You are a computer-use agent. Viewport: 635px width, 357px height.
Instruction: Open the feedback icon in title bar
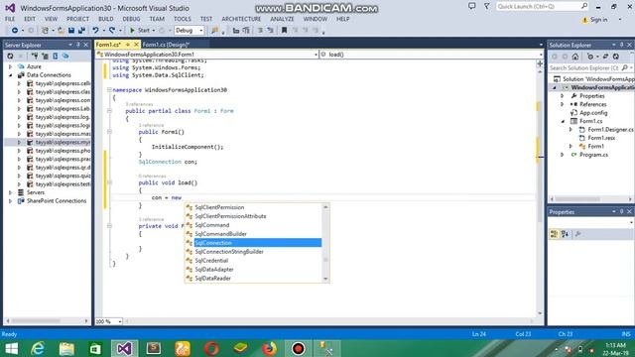pyautogui.click(x=472, y=6)
